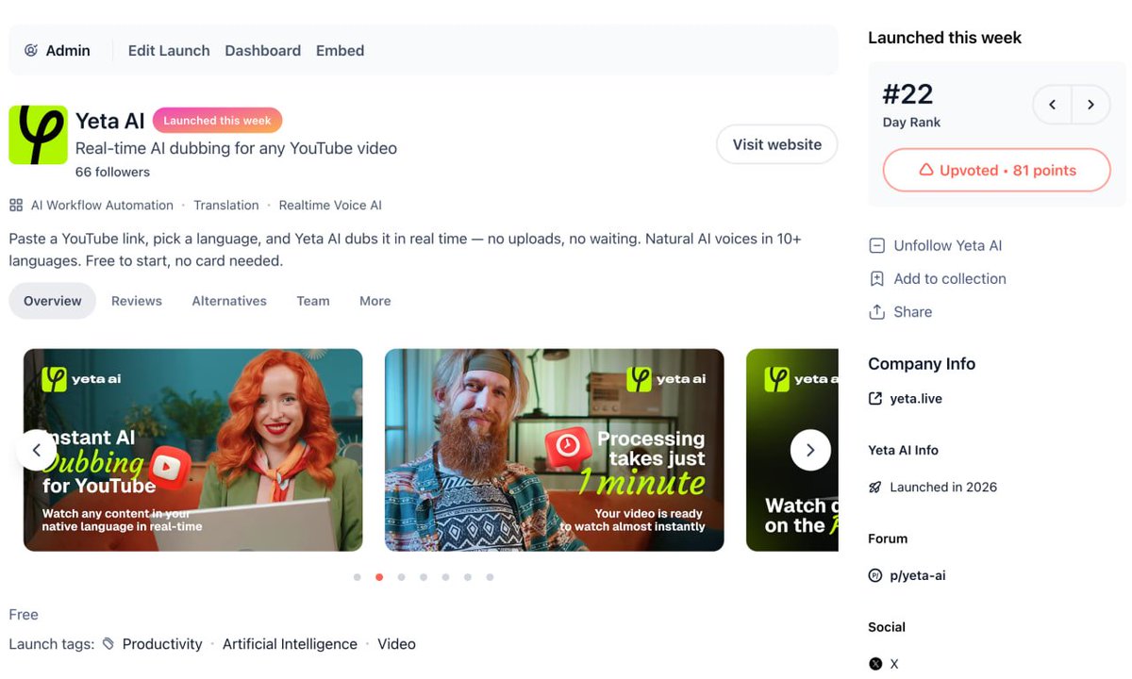Select the fifth carousel dot
This screenshot has height=679, width=1132.
pos(445,577)
